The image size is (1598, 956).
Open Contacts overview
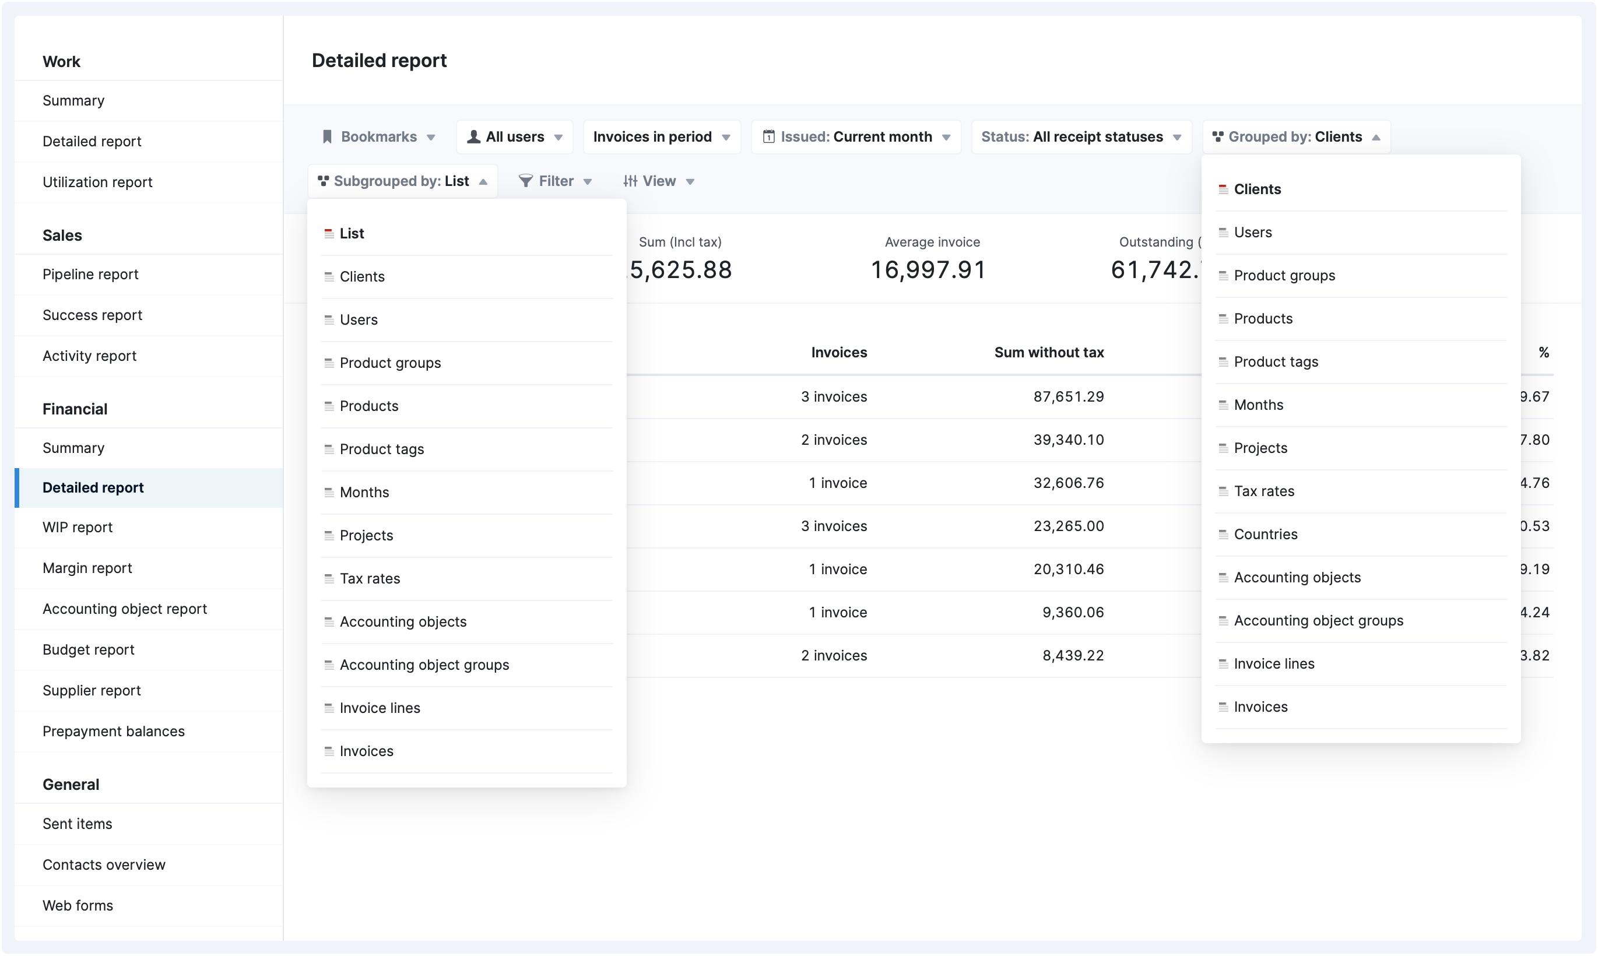click(148, 864)
